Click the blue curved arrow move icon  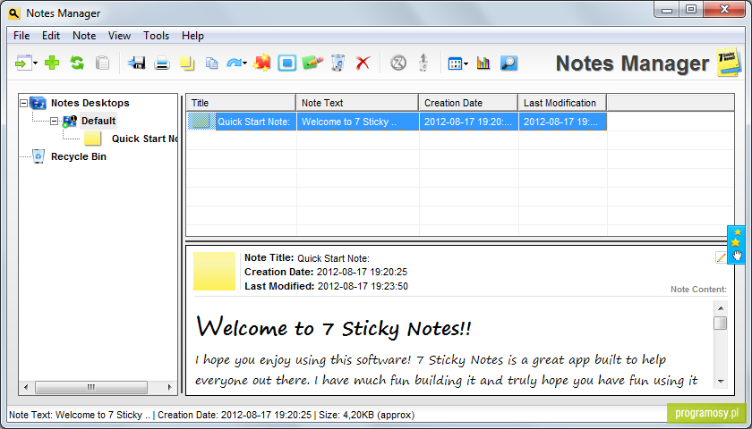(x=234, y=63)
